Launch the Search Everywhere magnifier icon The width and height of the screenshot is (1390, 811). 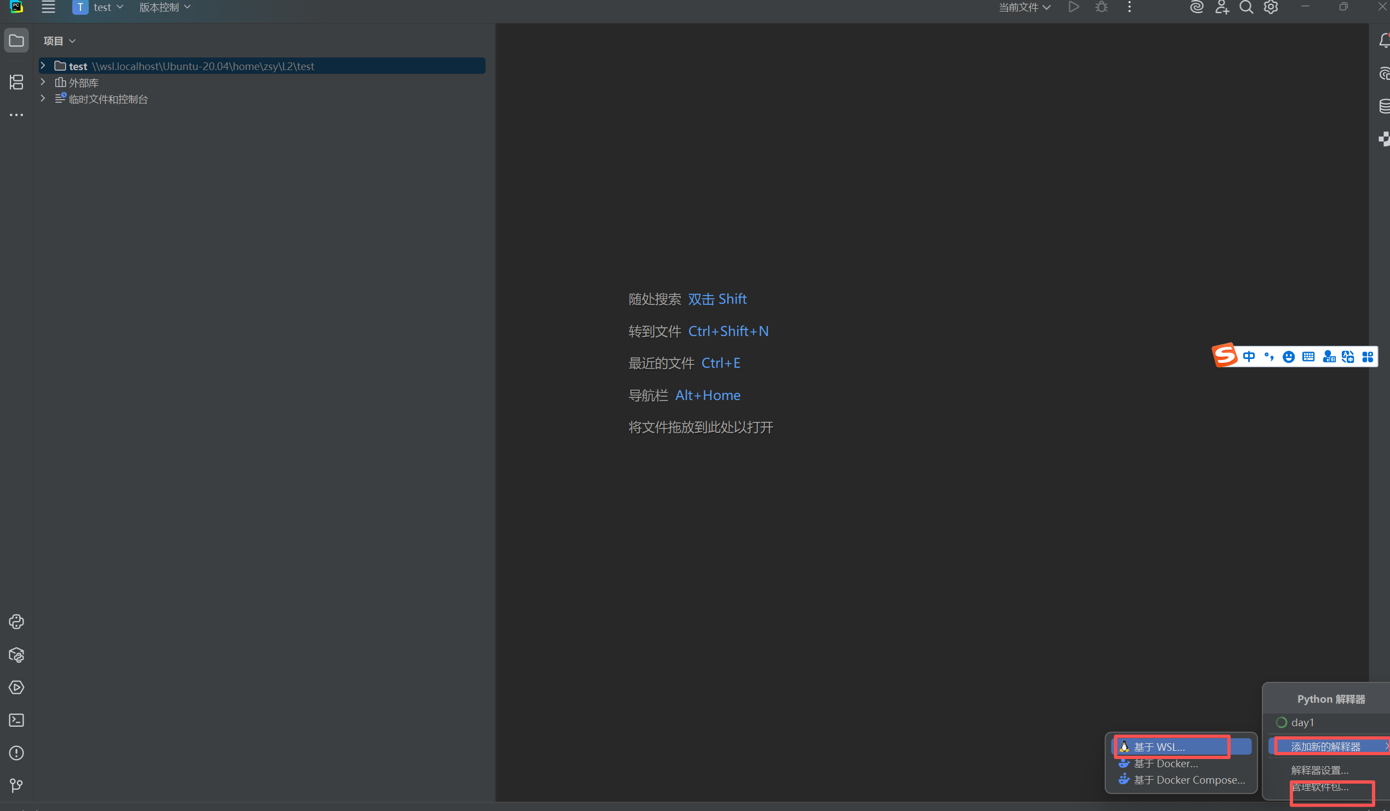pyautogui.click(x=1246, y=8)
